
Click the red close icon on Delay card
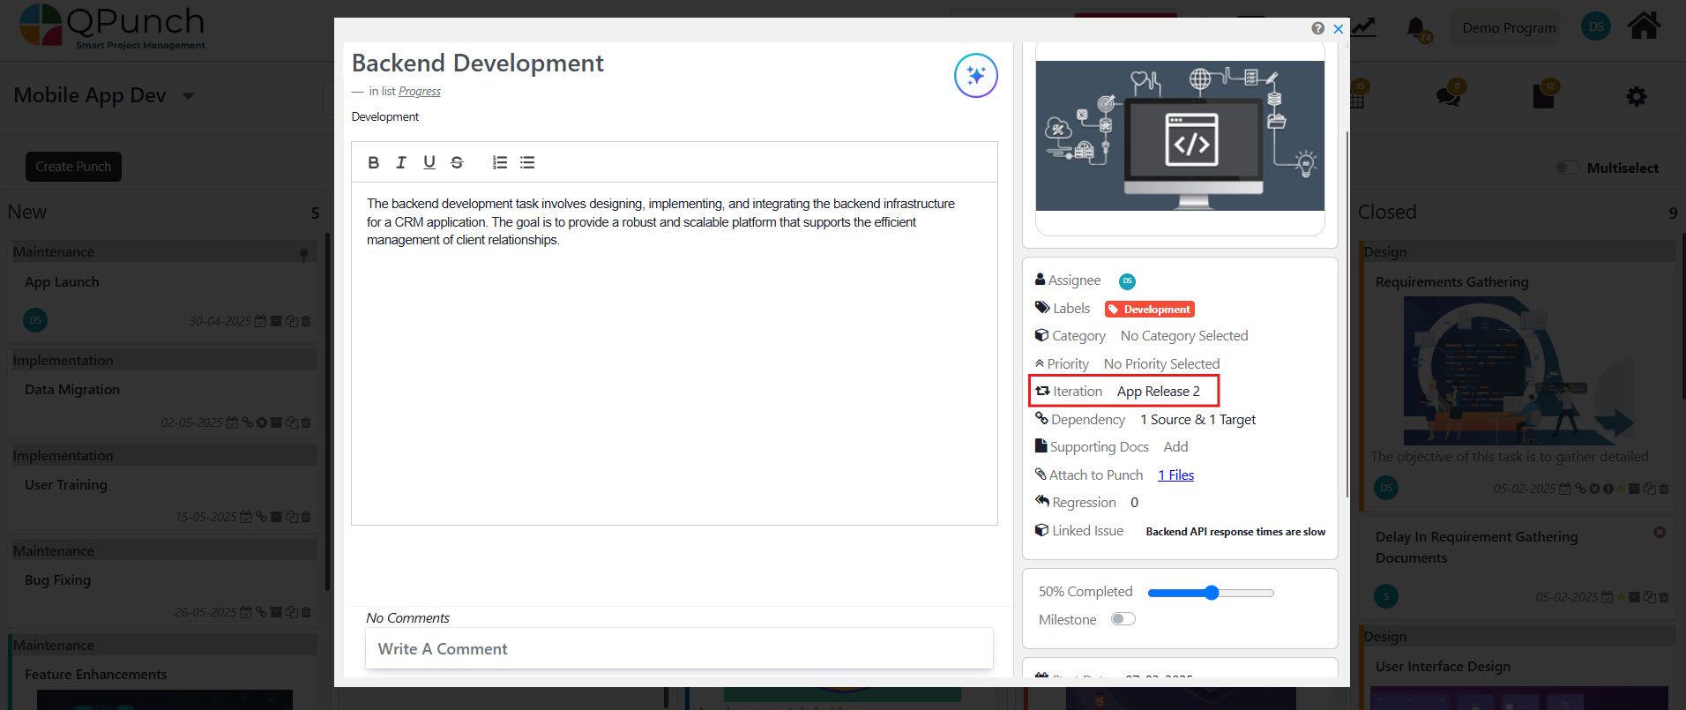tap(1660, 532)
